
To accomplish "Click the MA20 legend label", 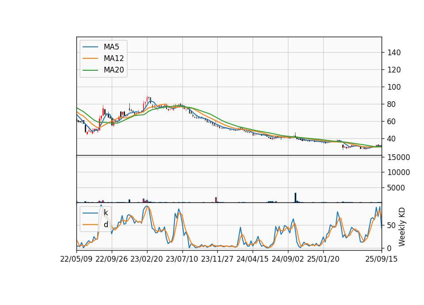I will point(114,70).
